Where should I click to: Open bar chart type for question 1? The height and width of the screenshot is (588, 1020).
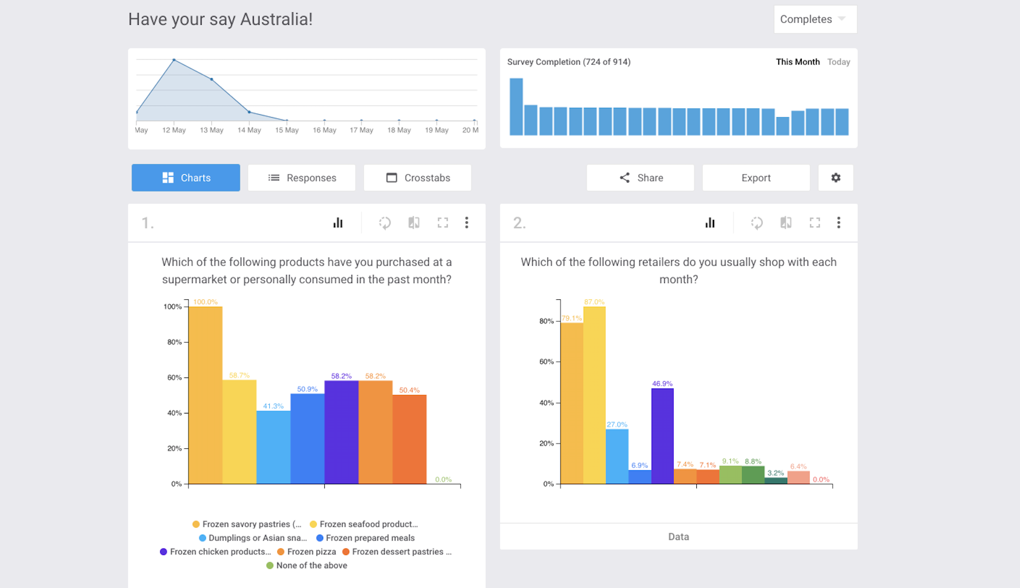click(338, 223)
